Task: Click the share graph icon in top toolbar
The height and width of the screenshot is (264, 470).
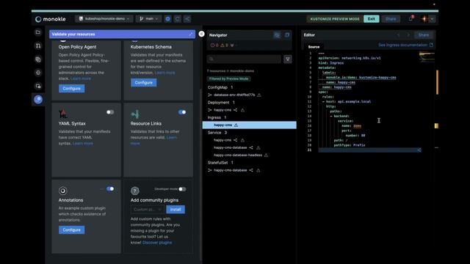Action: 187,19
